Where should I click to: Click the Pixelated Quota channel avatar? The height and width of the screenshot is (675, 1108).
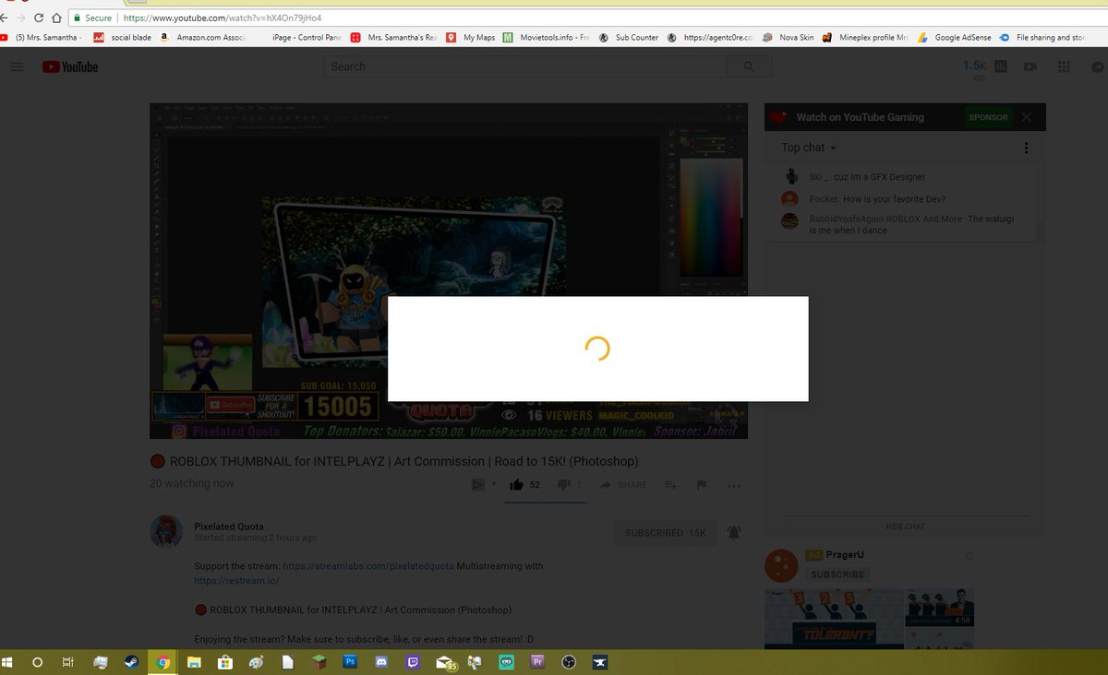[x=165, y=532]
